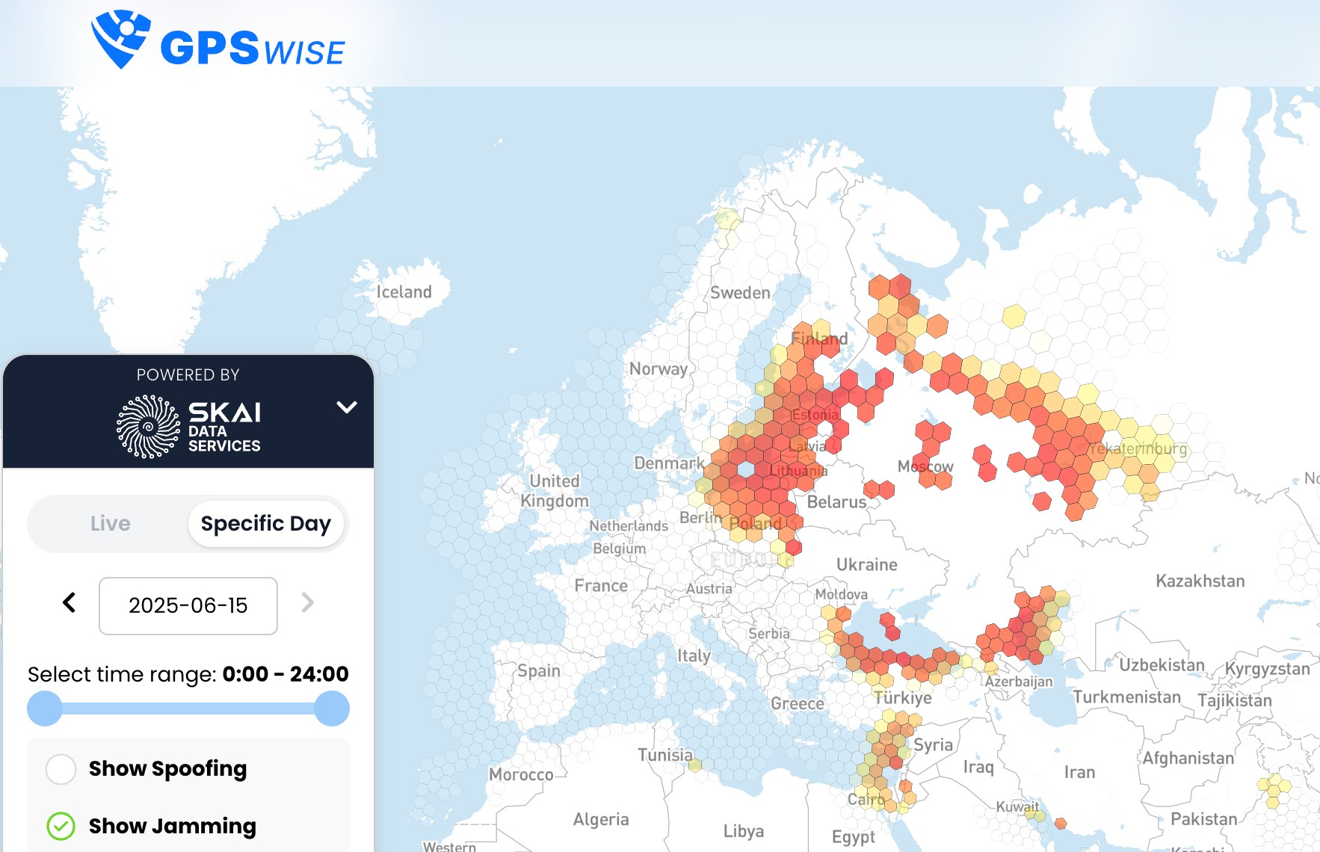Click the Show Jamming label

[x=171, y=826]
